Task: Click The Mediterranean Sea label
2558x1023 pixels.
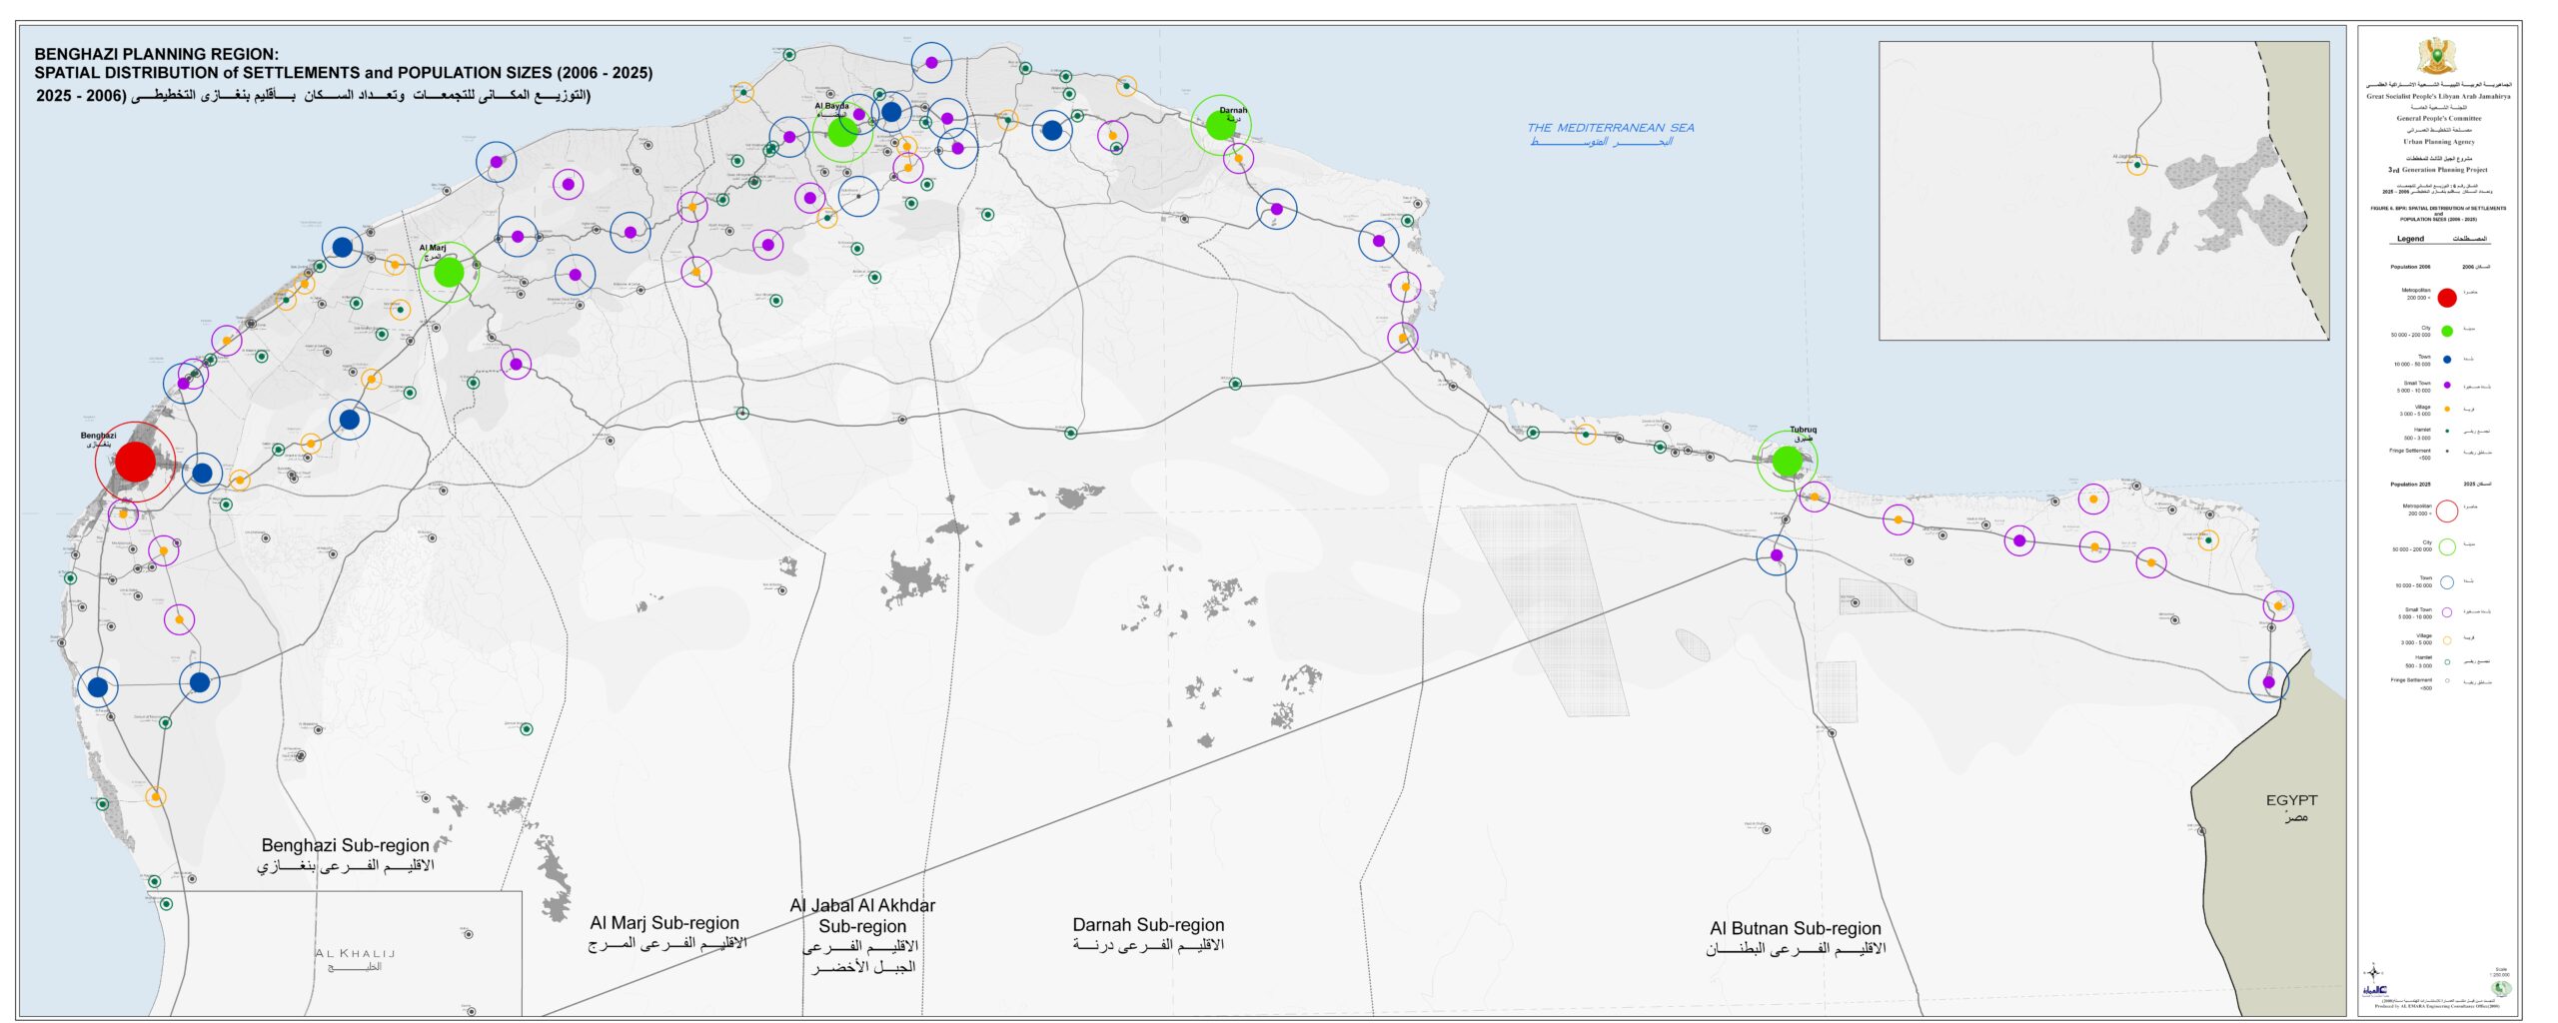Action: [1610, 128]
